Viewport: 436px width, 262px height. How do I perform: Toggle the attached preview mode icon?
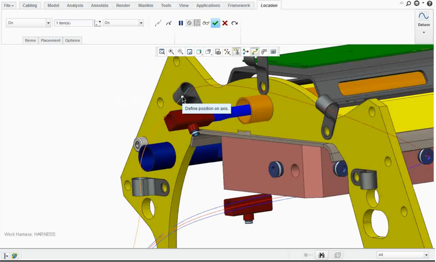click(x=197, y=23)
